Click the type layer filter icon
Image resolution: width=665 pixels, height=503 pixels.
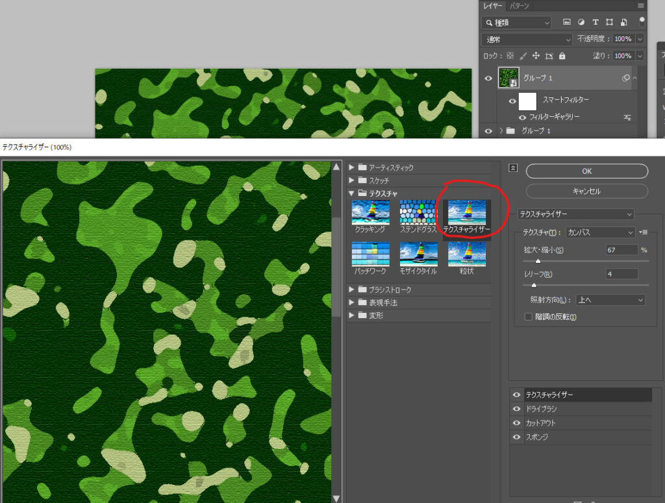595,22
